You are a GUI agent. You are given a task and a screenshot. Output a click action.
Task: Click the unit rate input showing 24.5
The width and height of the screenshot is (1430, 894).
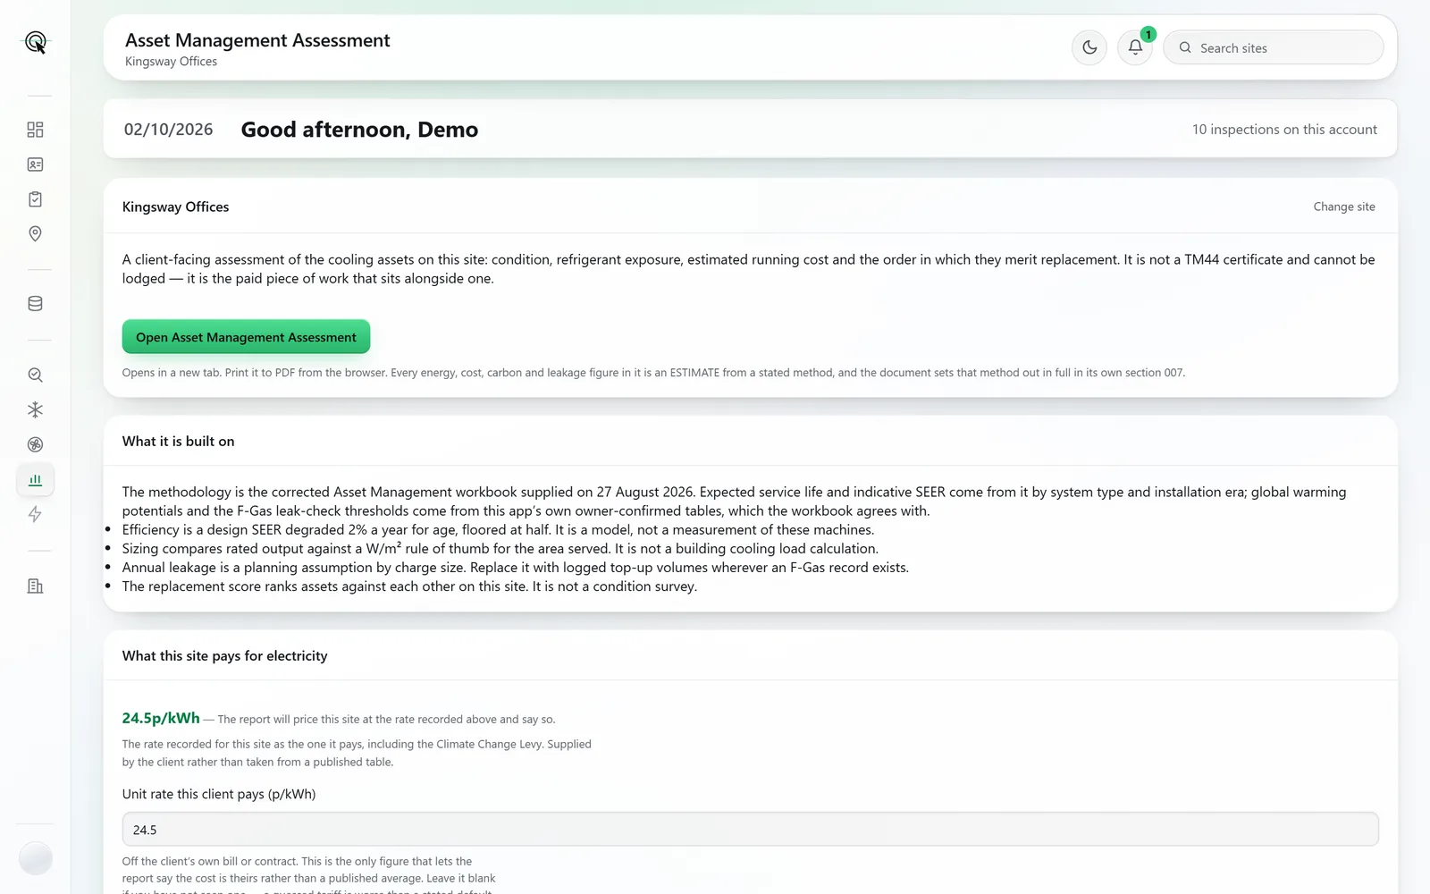pos(750,830)
